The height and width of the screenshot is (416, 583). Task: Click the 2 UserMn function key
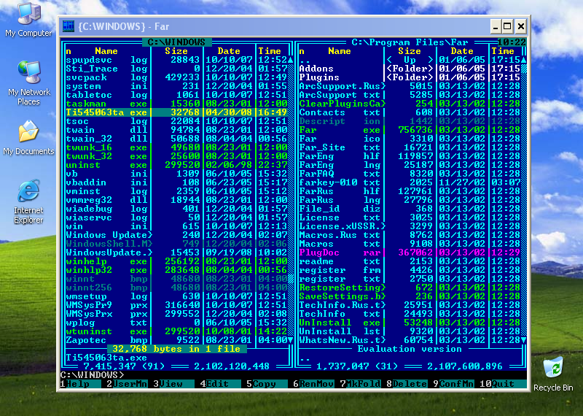click(x=127, y=384)
